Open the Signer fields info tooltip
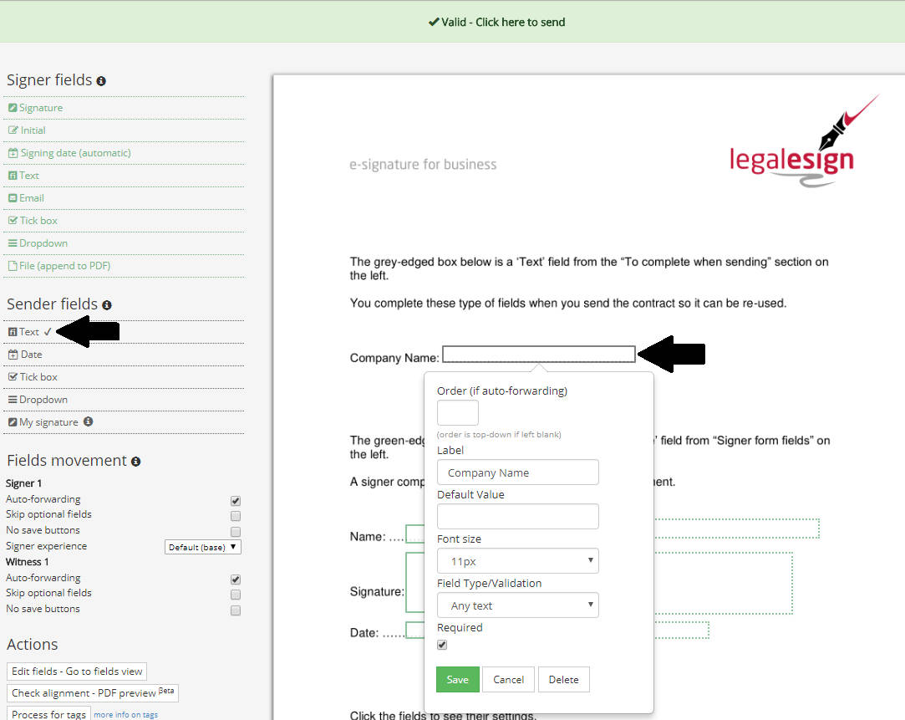The image size is (905, 720). (101, 80)
